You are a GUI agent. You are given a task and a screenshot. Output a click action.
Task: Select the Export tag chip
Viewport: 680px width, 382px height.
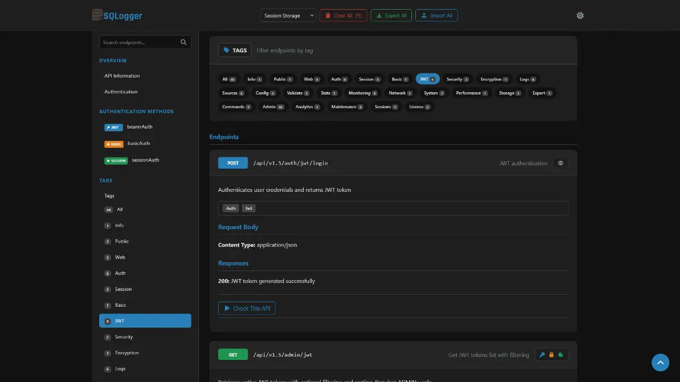pyautogui.click(x=542, y=93)
